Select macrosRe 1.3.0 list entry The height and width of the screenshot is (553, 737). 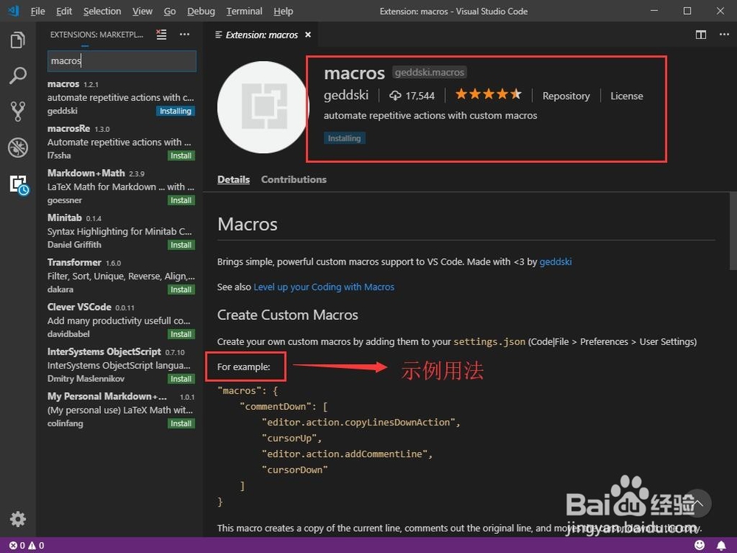121,142
